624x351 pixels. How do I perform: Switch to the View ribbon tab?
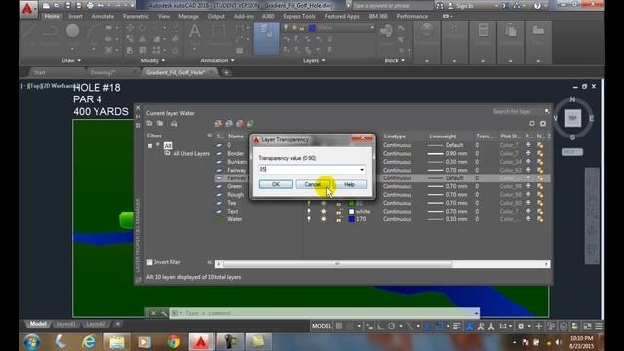pyautogui.click(x=164, y=16)
